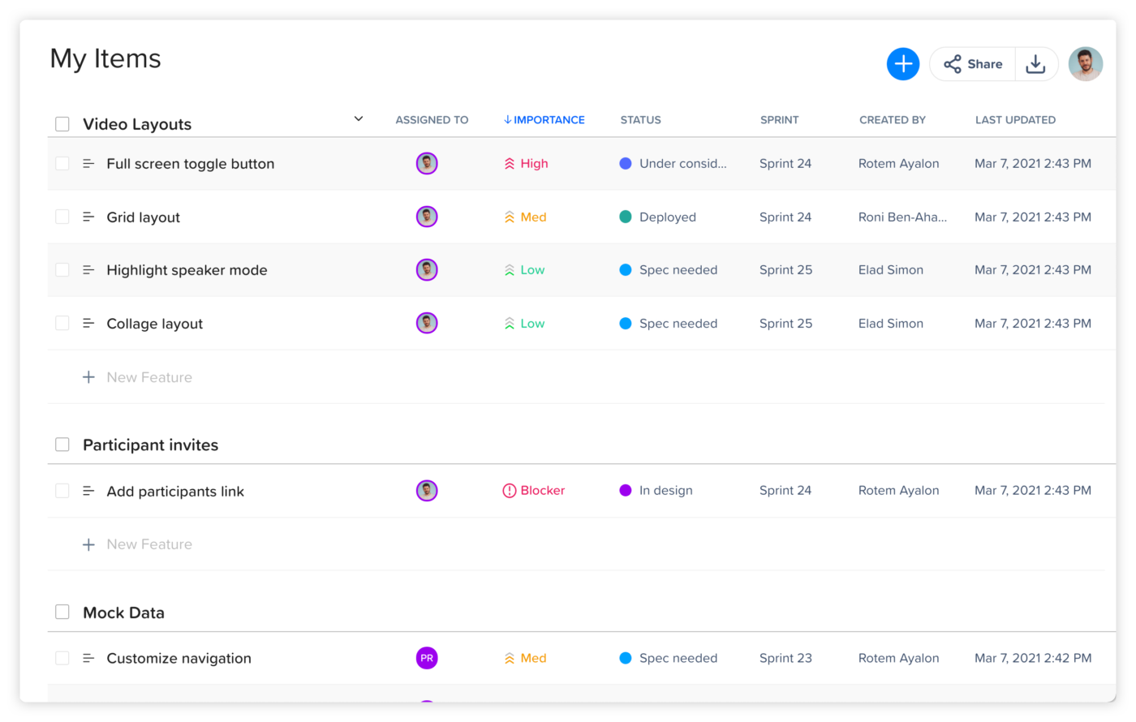Click the blue plus add button
This screenshot has width=1136, height=722.
point(902,64)
